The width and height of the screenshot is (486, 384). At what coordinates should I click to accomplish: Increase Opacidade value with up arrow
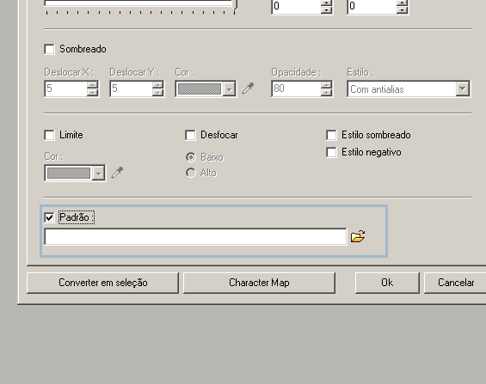[326, 85]
